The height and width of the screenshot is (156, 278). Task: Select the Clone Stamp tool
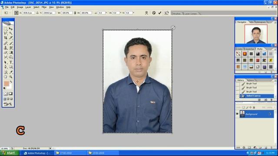[x=6, y=48]
